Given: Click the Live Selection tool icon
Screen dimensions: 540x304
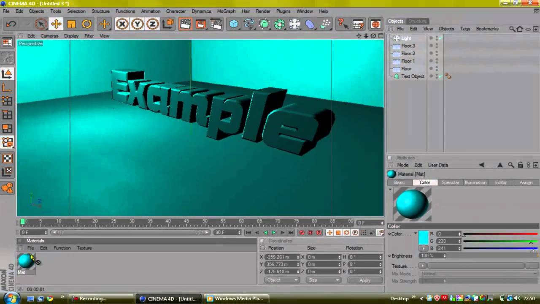Looking at the screenshot, I should click(41, 24).
